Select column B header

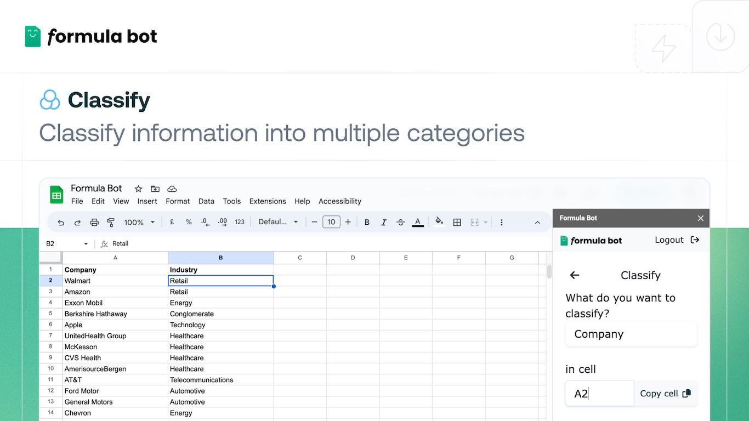(x=220, y=258)
